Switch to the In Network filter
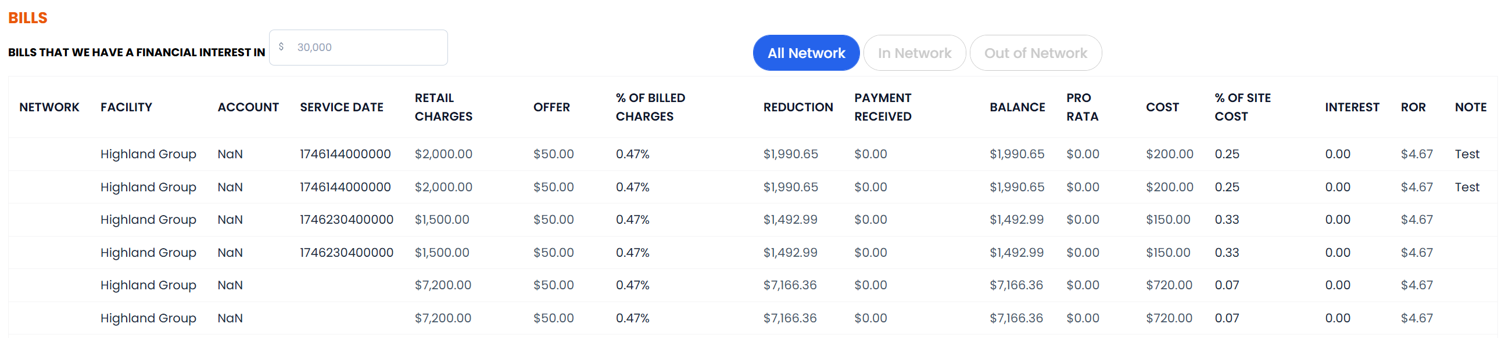Viewport: 1505px width, 338px height. point(913,53)
